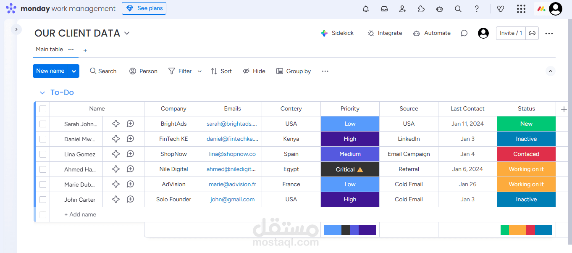Viewport: 572px width, 253px height.
Task: Open the New name button dropdown arrow
Action: 74,71
